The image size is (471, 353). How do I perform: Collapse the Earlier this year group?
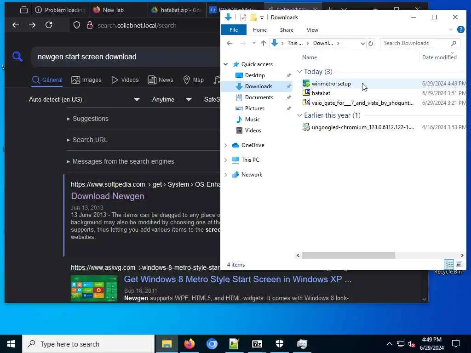tap(299, 115)
